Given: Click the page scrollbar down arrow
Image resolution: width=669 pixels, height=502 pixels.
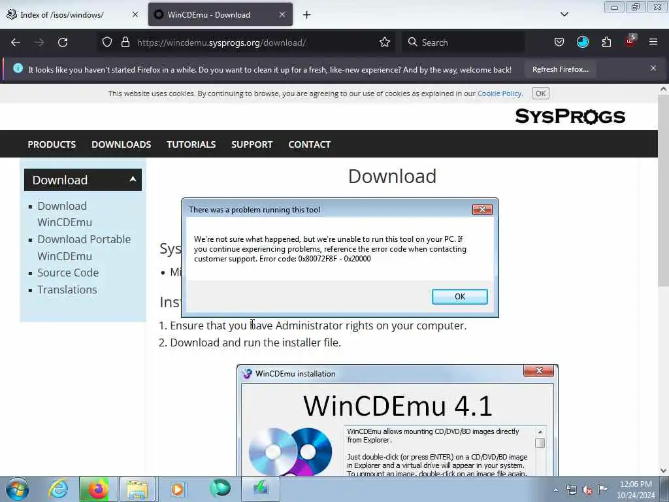Looking at the screenshot, I should (663, 471).
